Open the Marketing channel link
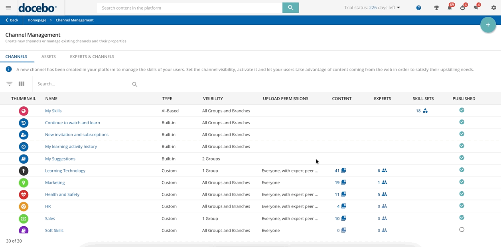Screen dimensions: 501x247 coord(55,182)
